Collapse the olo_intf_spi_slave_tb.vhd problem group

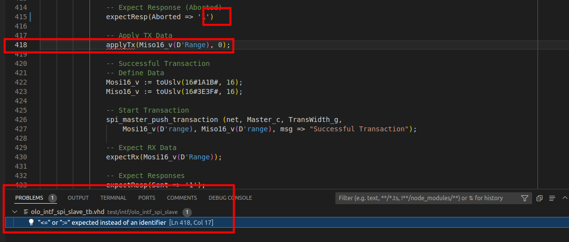point(15,212)
